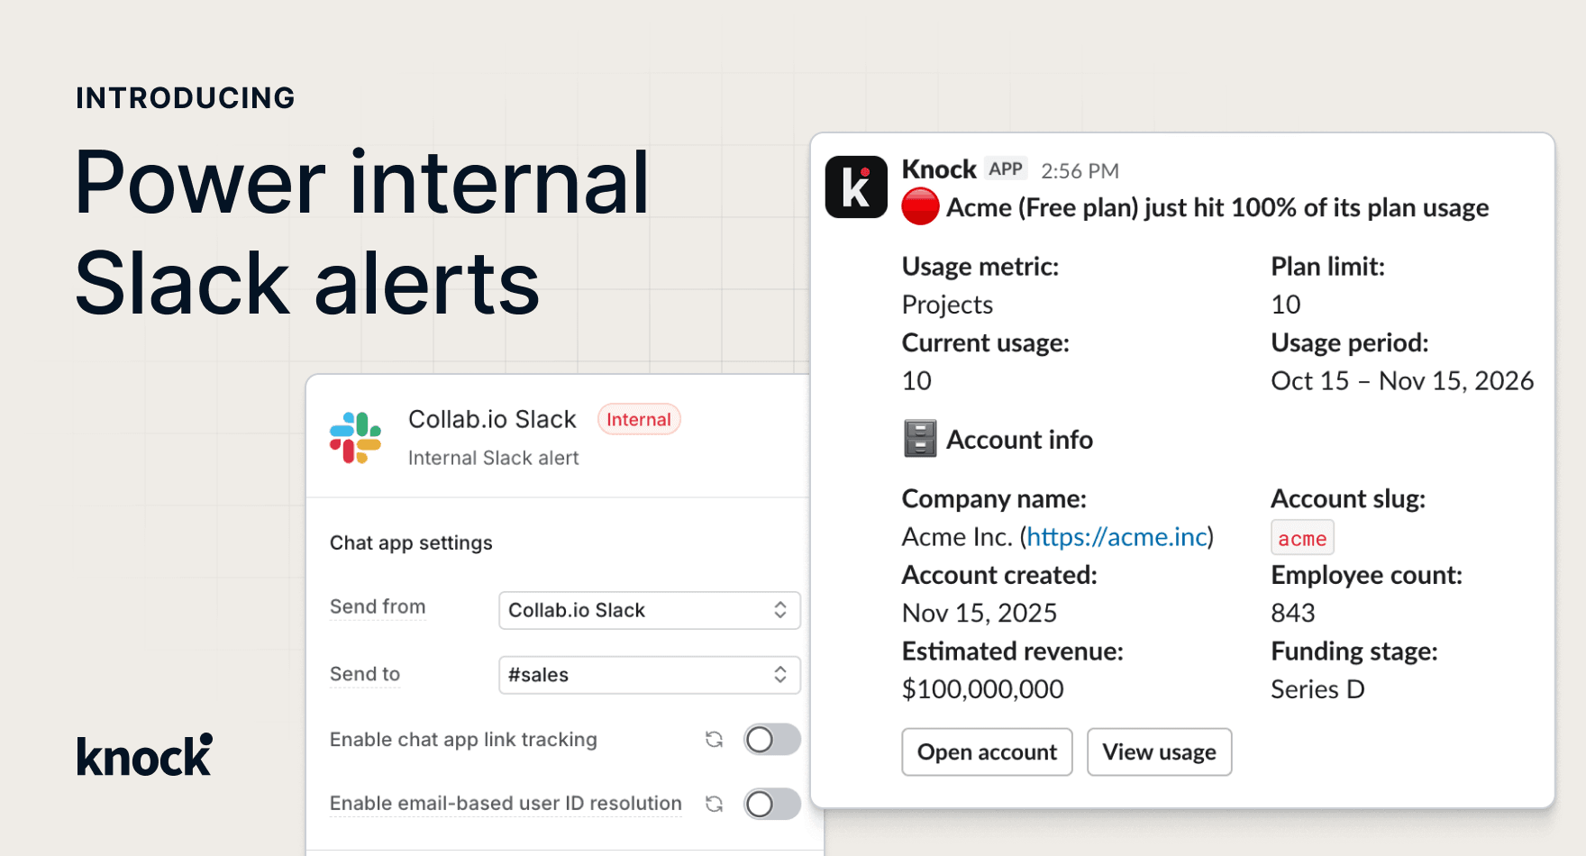The height and width of the screenshot is (856, 1586).
Task: Click the Power internal Slack alerts title
Action: coord(362,232)
